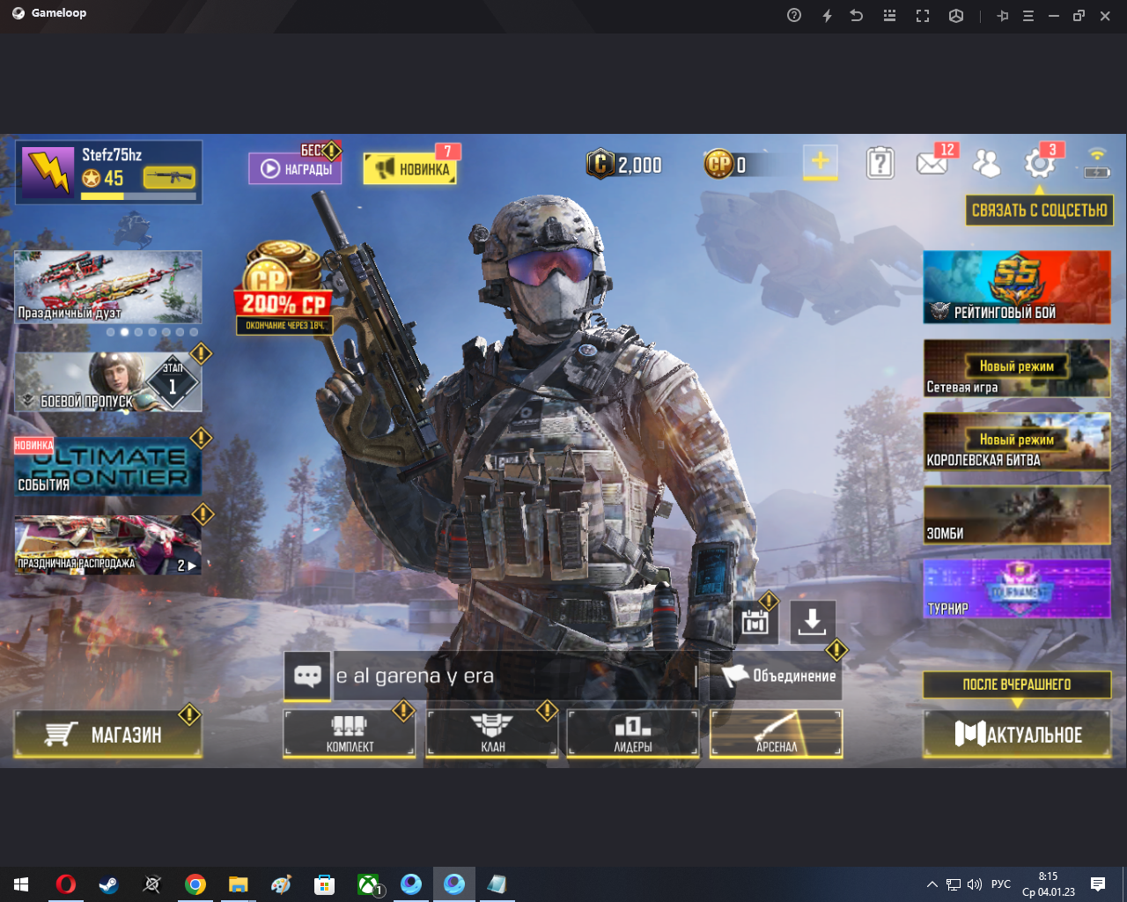Viewport: 1127px width, 902px height.
Task: Click the ПОСЛЕ ВЧЕРАШНЕГО label button
Action: [1017, 684]
